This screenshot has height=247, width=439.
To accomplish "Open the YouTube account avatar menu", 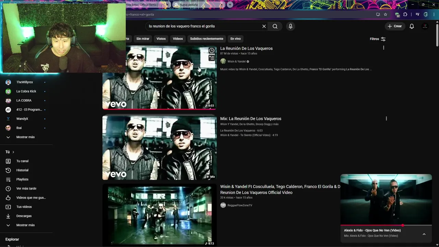I will [425, 26].
